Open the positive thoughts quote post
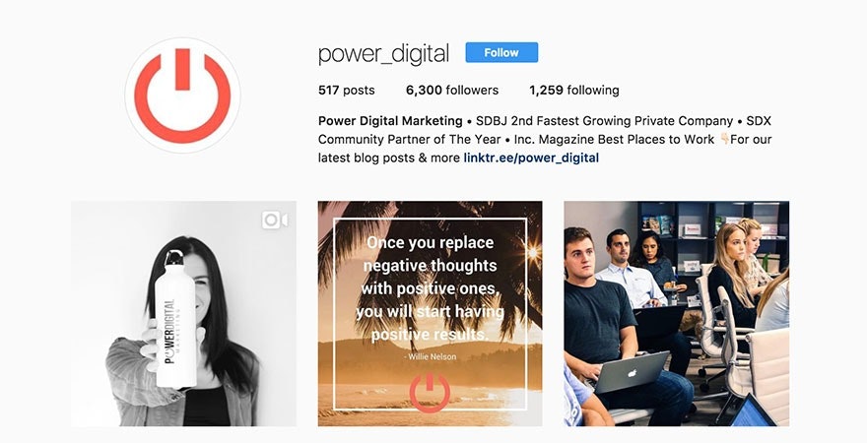Viewport: 867px width, 443px height. [430, 313]
